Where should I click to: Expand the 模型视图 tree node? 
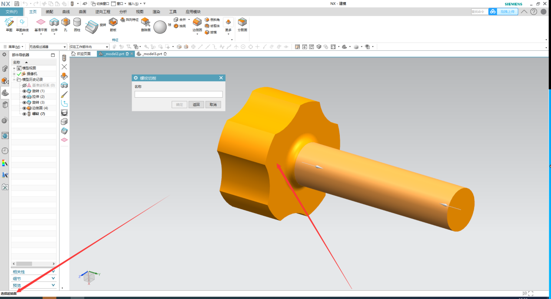pos(14,68)
